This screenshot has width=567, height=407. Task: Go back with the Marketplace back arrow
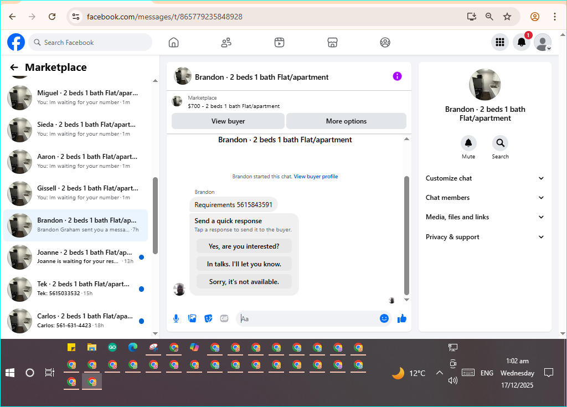pyautogui.click(x=14, y=68)
